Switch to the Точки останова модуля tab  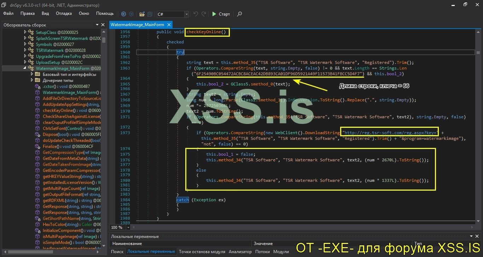click(x=202, y=252)
